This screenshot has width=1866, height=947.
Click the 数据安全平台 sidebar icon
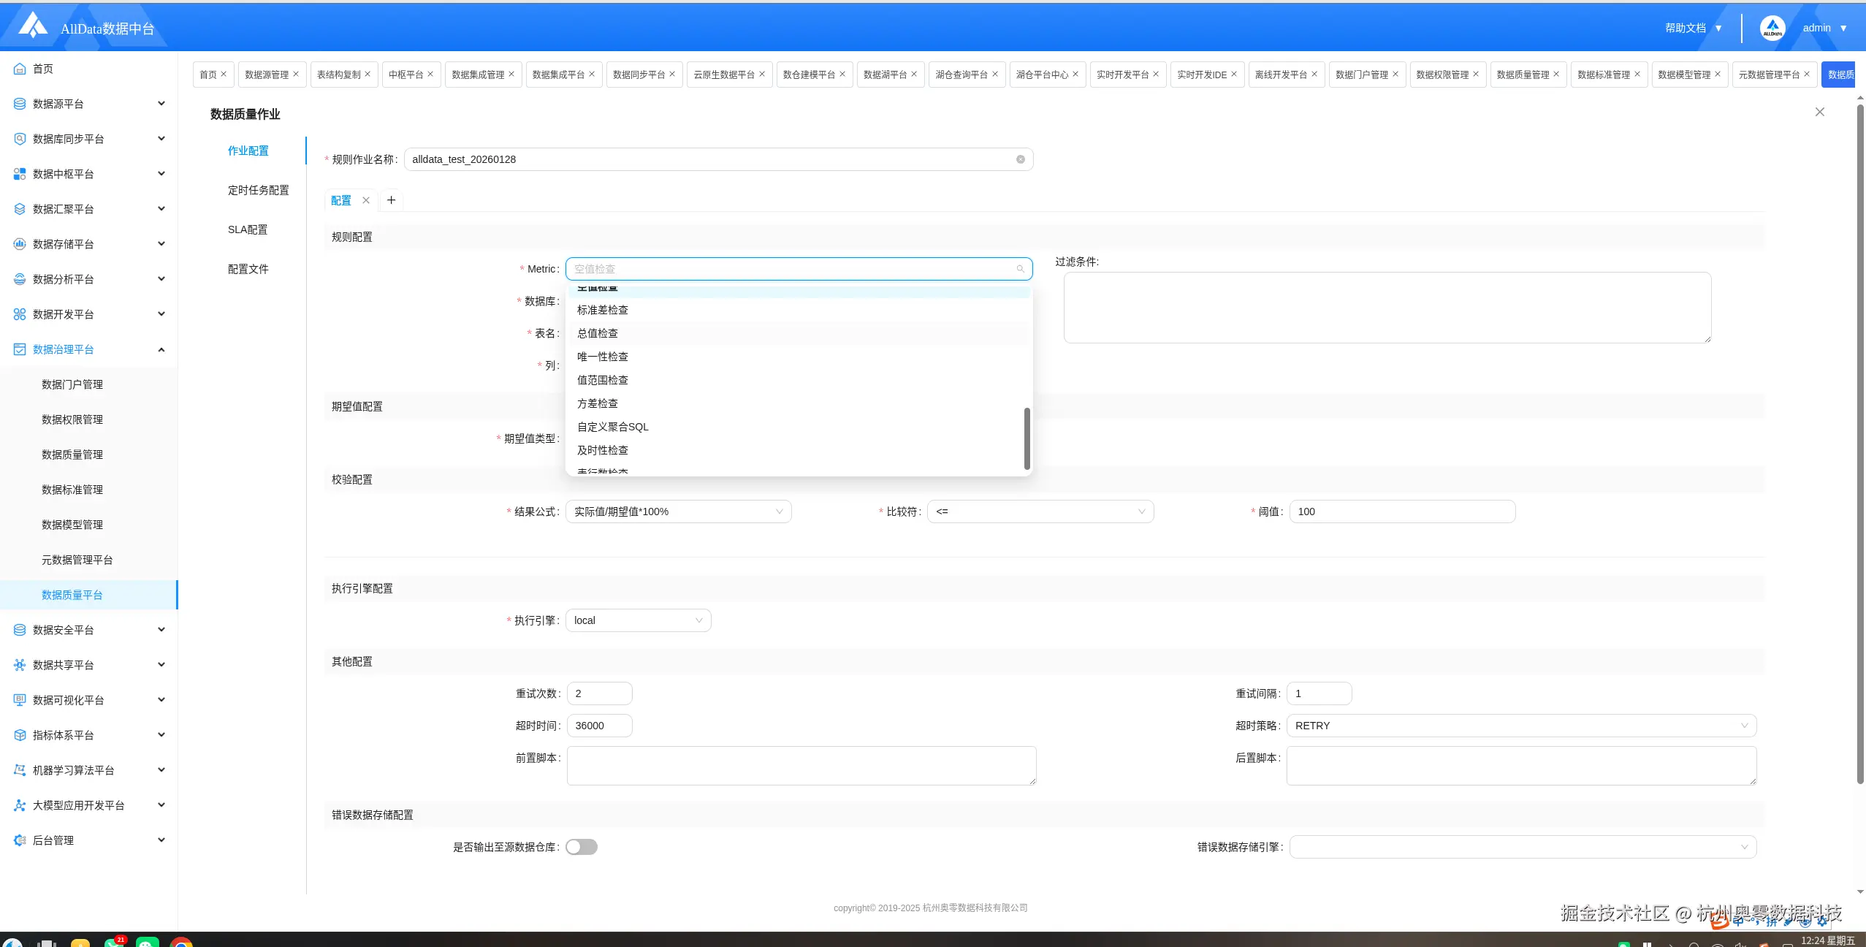click(x=20, y=630)
